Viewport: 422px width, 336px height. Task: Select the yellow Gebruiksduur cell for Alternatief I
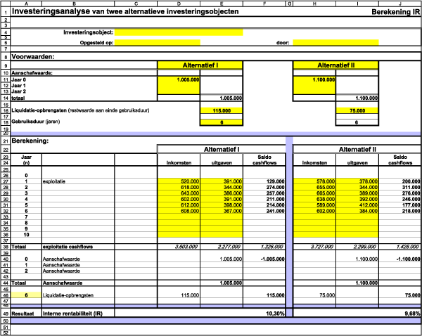click(222, 122)
